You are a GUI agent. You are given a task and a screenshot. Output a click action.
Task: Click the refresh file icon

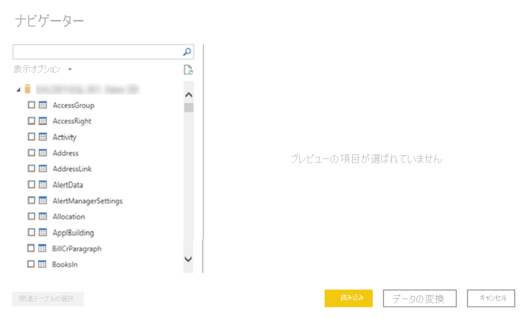point(188,71)
